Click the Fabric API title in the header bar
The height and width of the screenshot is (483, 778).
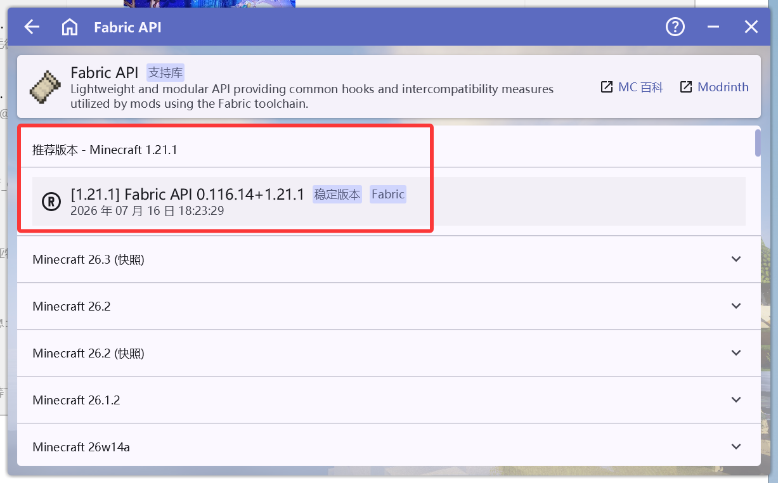pyautogui.click(x=127, y=27)
